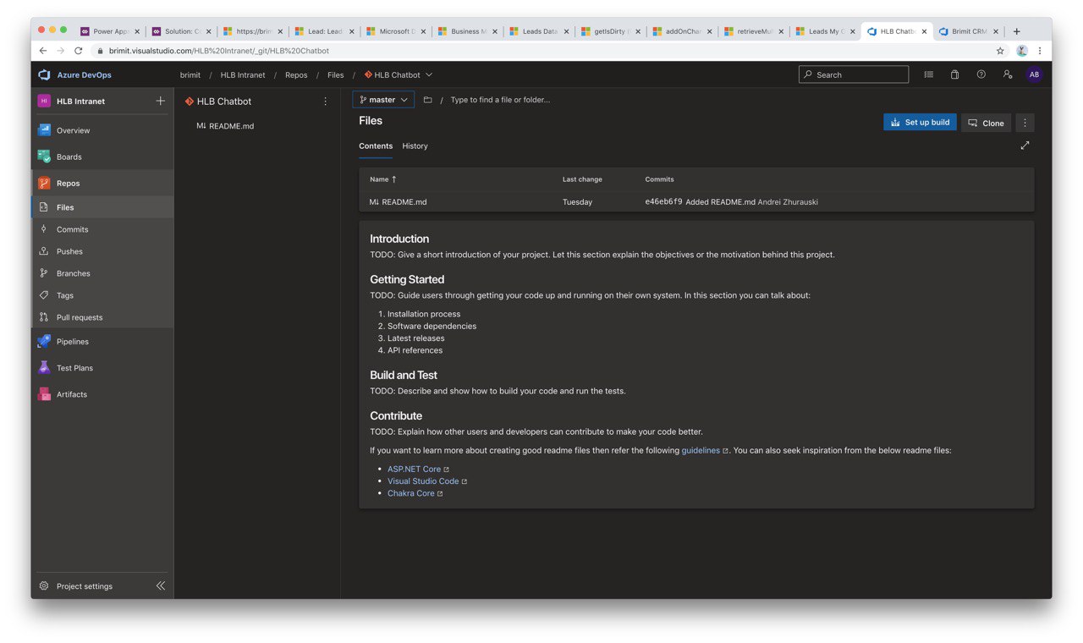Open the user settings icon in the header
Image resolution: width=1083 pixels, height=643 pixels.
coord(1007,74)
